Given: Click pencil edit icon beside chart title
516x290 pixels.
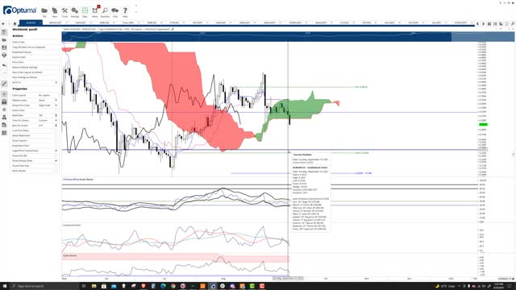Looking at the screenshot, I should click(173, 29).
